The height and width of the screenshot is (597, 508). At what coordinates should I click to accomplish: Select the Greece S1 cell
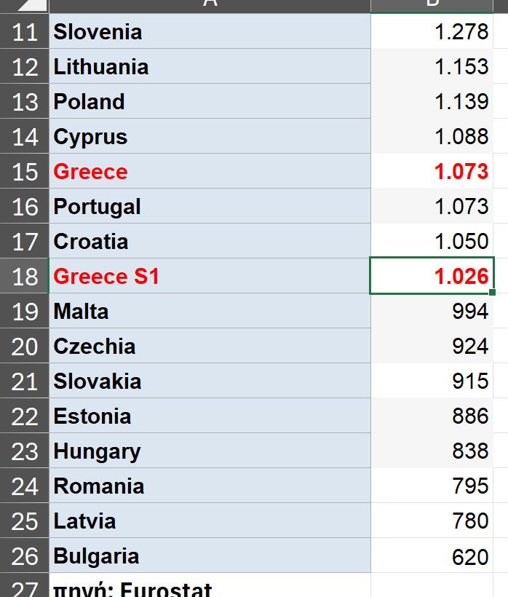(x=210, y=277)
